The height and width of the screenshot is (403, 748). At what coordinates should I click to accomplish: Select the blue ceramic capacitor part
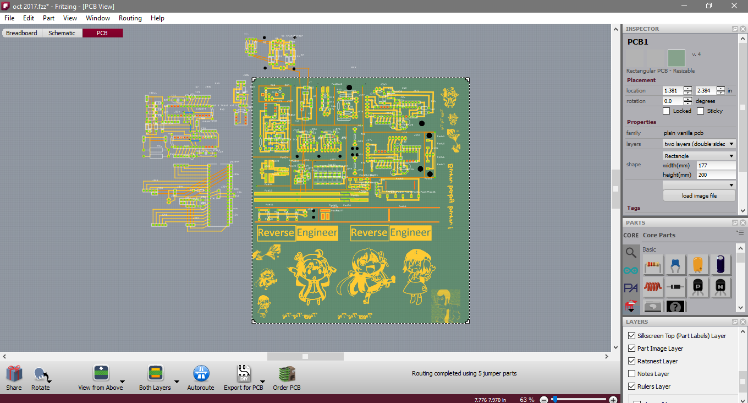[x=675, y=265]
